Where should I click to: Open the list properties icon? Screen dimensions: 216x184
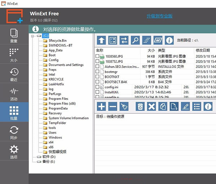197,106
